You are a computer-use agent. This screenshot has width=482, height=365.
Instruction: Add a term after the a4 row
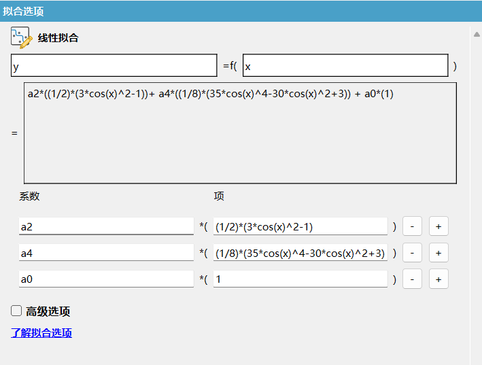coord(438,253)
